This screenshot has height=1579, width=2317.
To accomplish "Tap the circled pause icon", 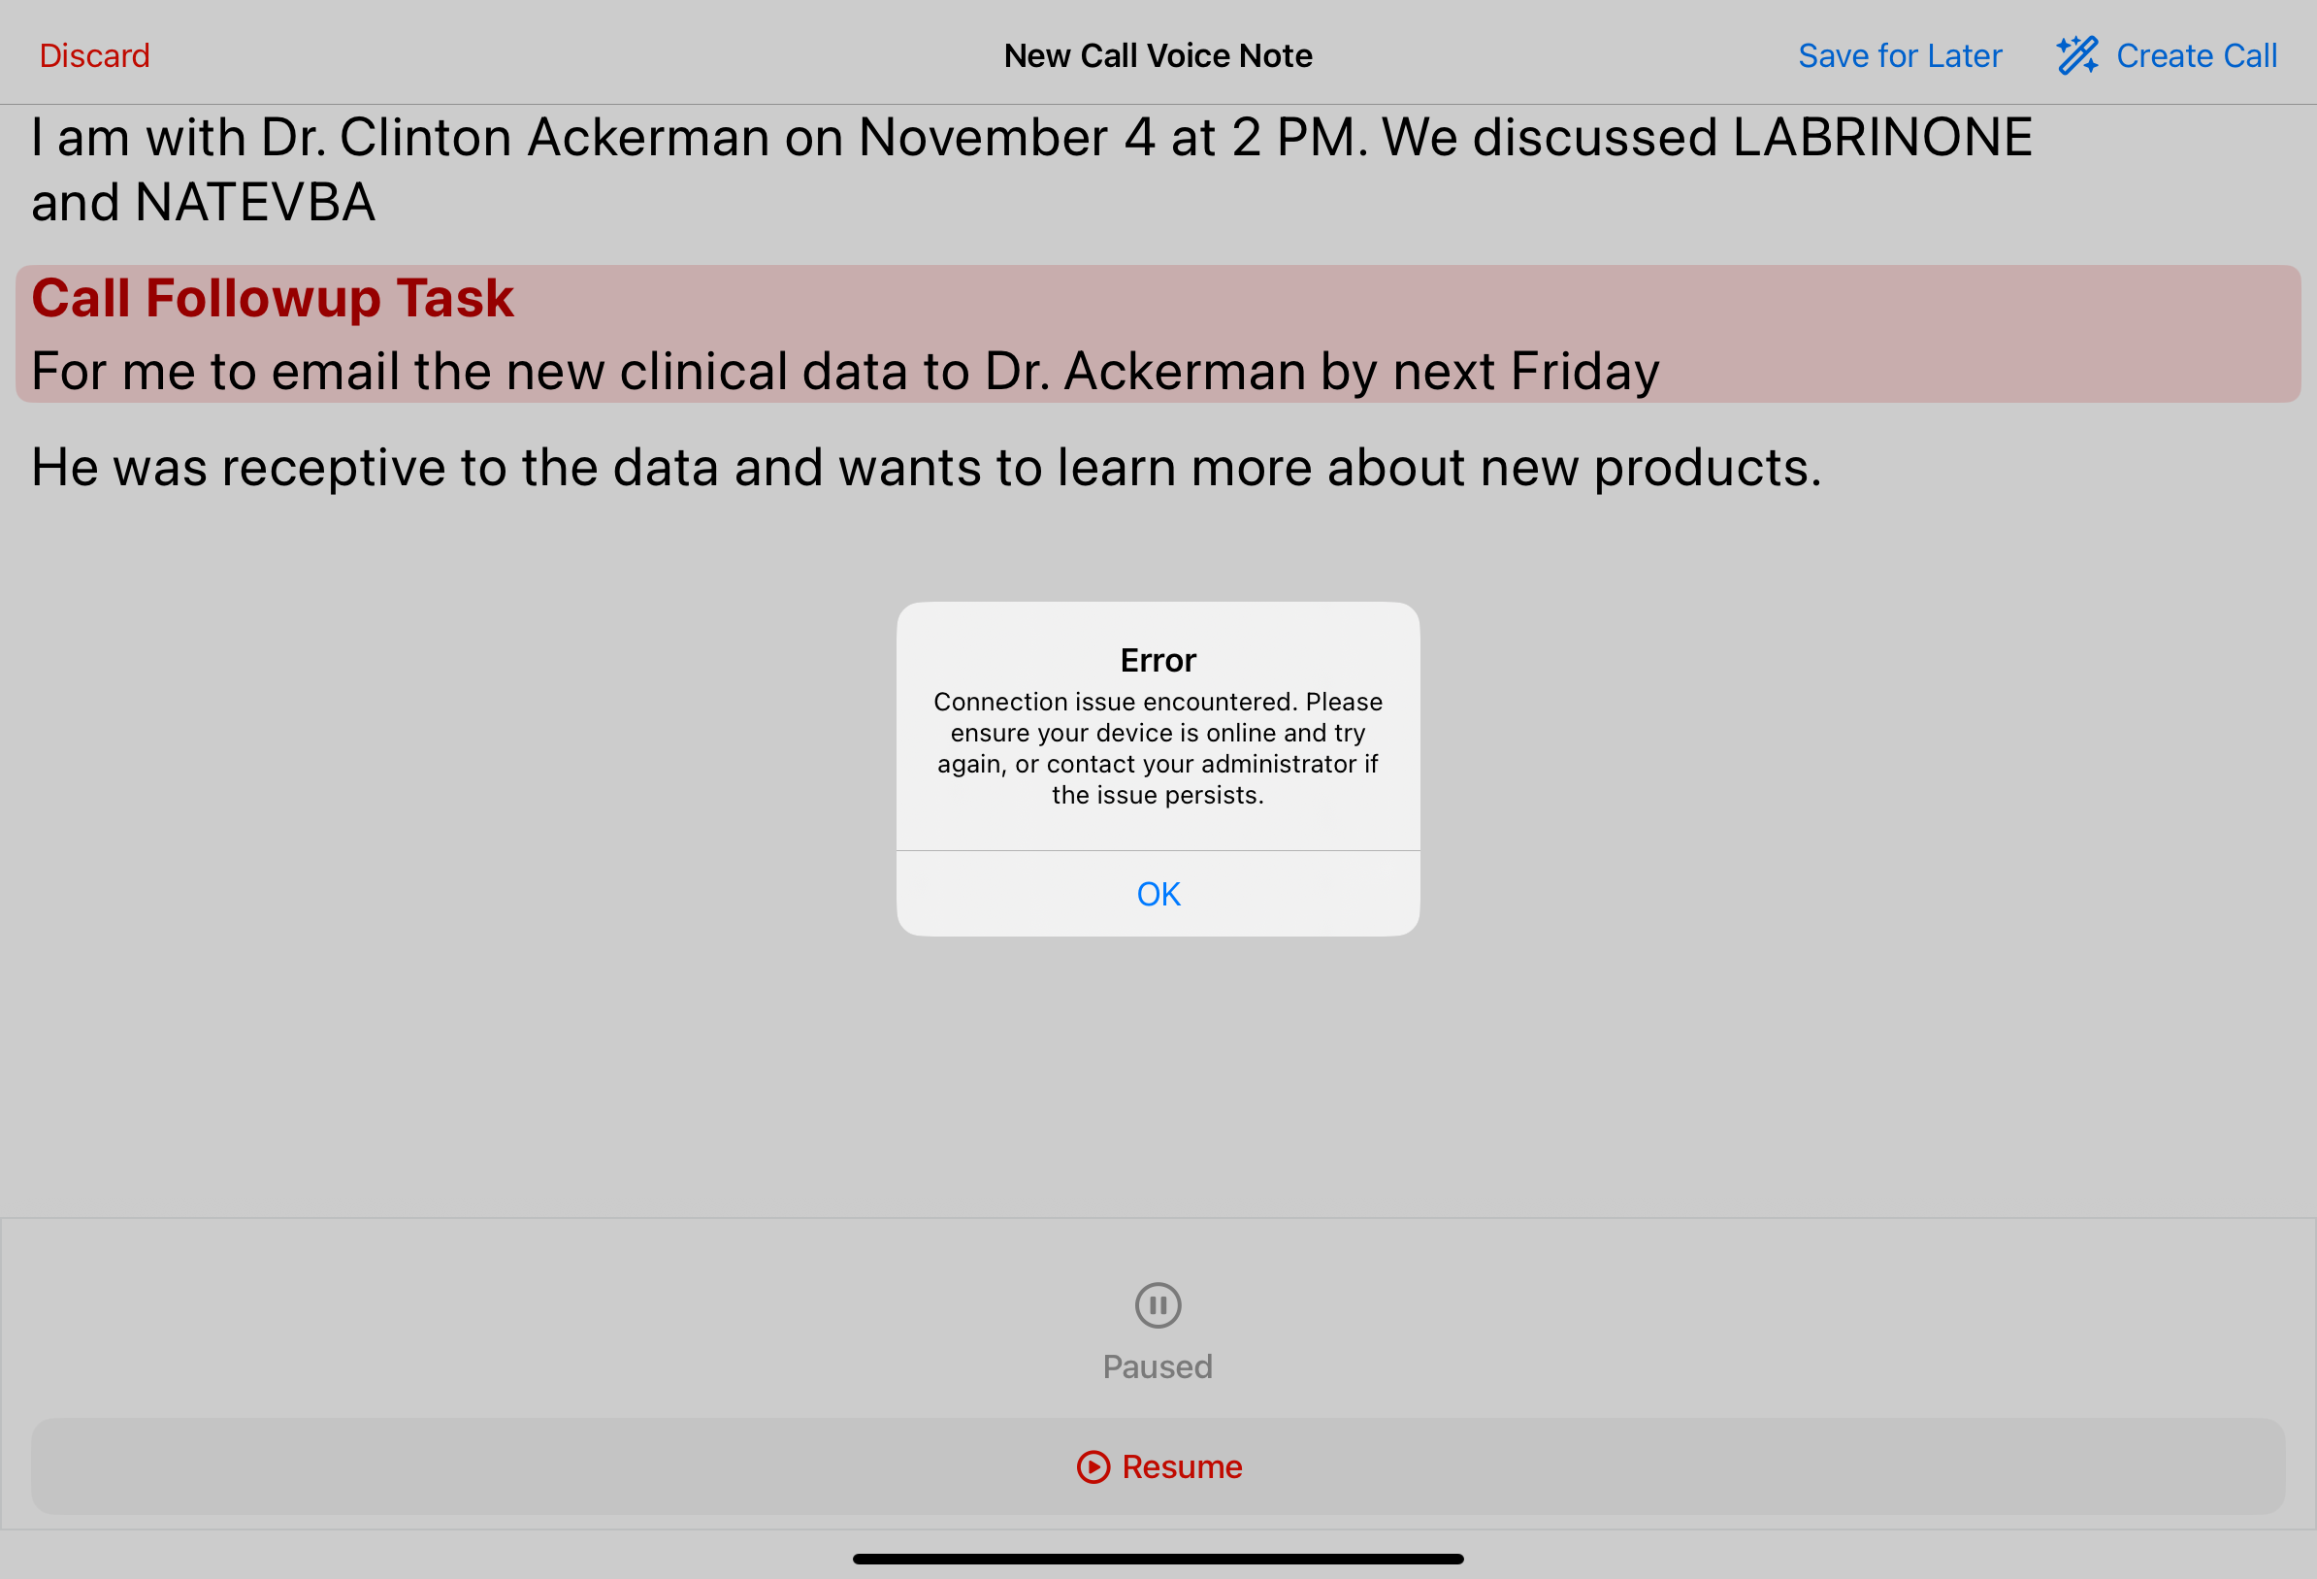I will [x=1158, y=1304].
